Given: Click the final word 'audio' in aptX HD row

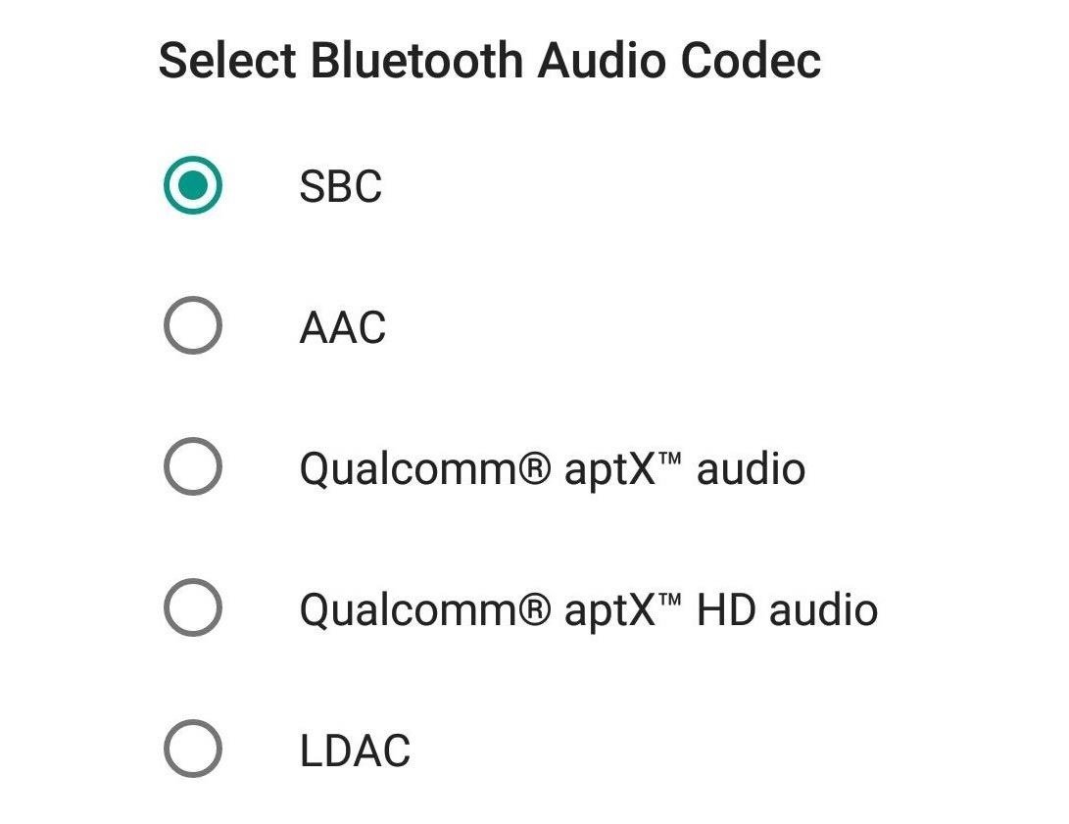Looking at the screenshot, I should [824, 610].
